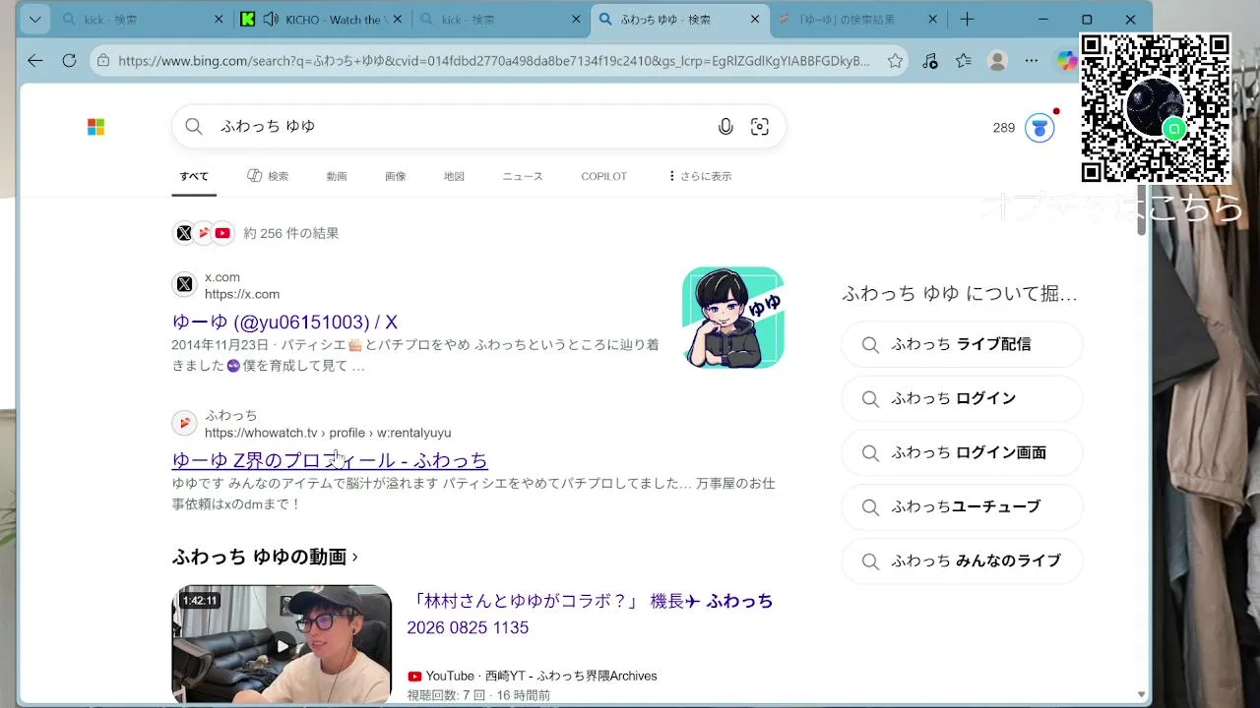Open 「林村さんとゆゆがコラボ？」 video title link

[590, 614]
